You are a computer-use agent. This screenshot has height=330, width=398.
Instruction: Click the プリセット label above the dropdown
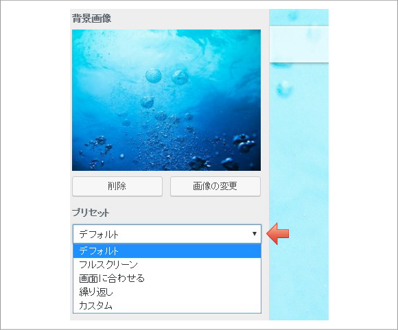point(91,213)
